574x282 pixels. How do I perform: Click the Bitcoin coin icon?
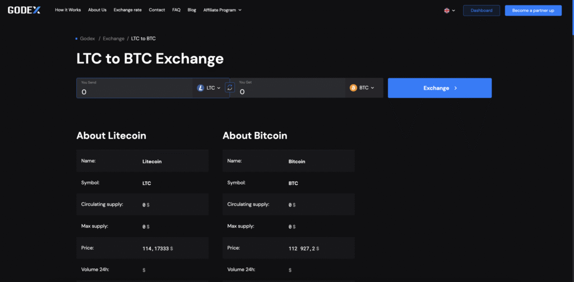353,88
